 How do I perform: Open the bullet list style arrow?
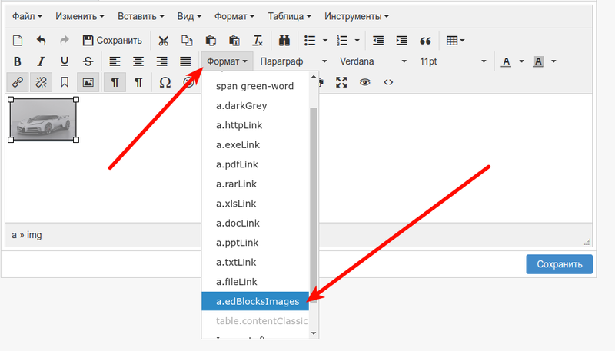(324, 41)
